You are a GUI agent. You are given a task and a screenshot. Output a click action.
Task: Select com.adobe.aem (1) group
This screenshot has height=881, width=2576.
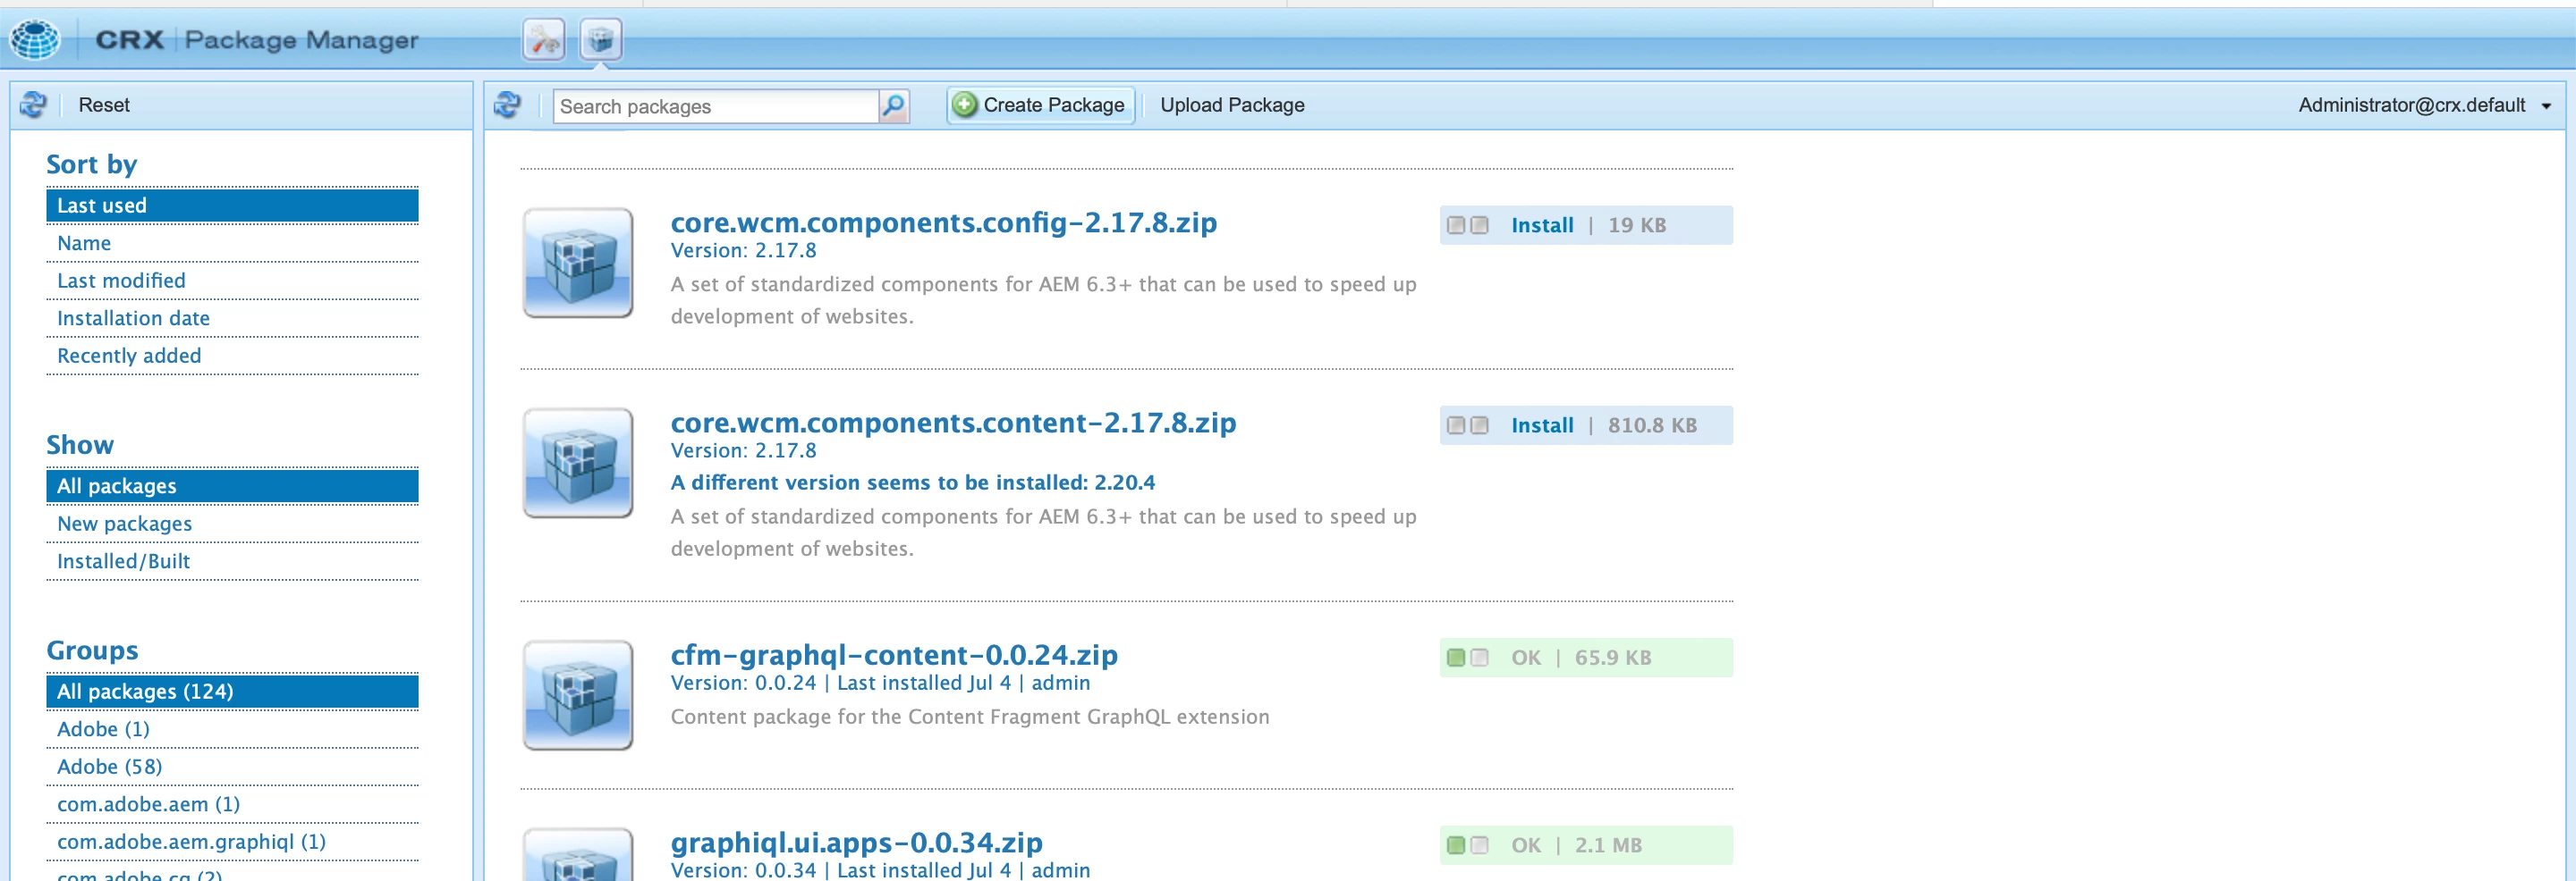coord(232,805)
